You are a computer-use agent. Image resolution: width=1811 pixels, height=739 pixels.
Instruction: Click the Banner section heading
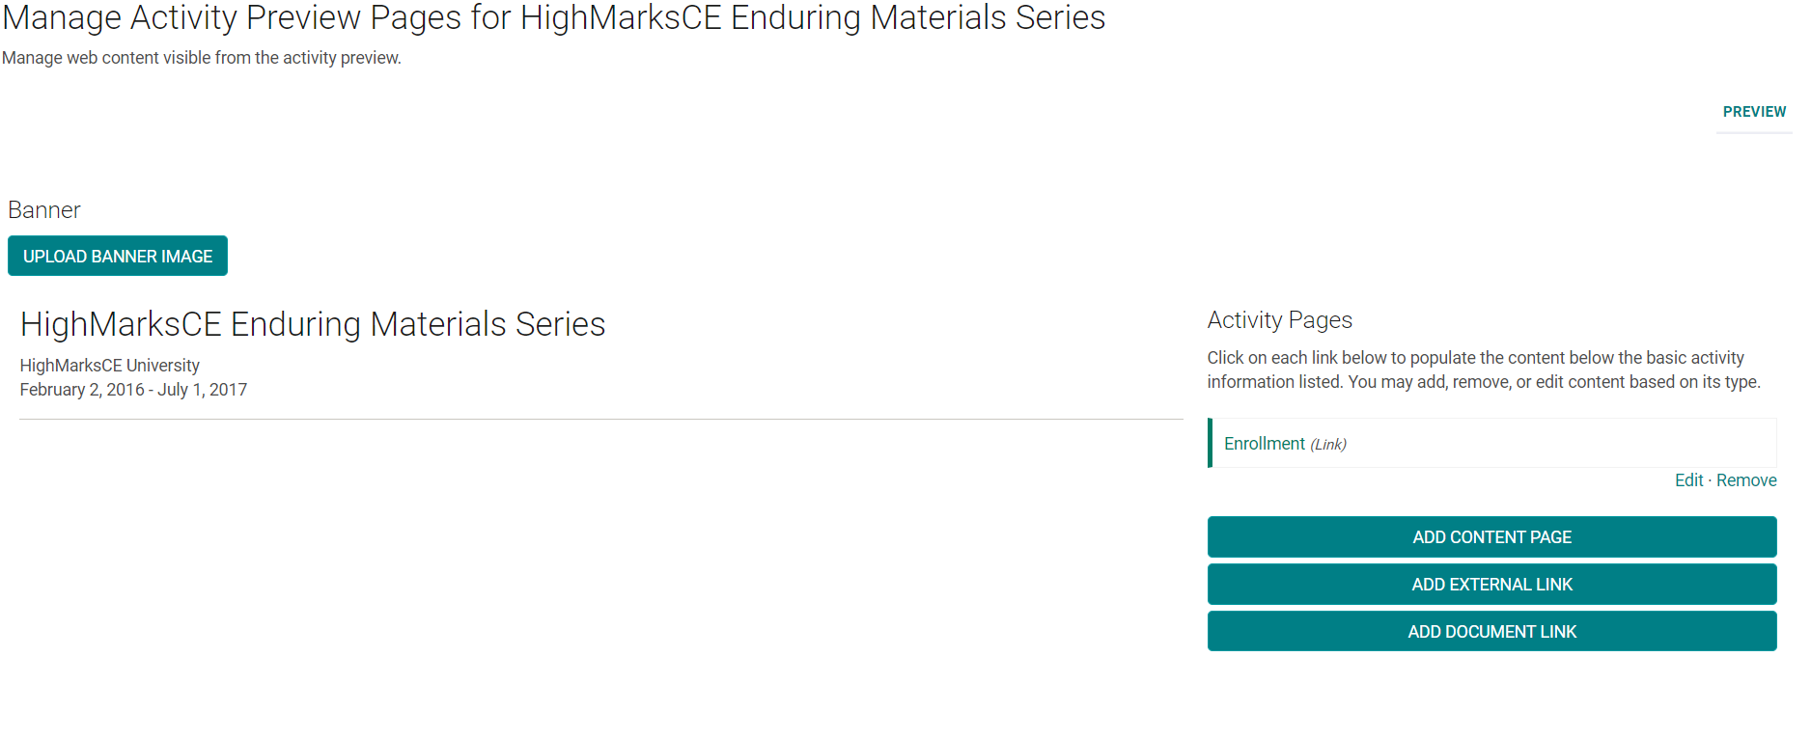pyautogui.click(x=44, y=210)
